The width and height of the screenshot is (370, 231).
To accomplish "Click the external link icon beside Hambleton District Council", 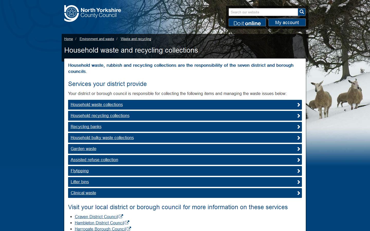I will click(127, 223).
